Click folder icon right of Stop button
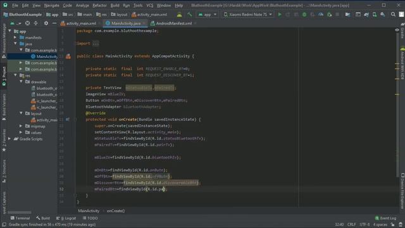This screenshot has width=405, height=228. 347,15
